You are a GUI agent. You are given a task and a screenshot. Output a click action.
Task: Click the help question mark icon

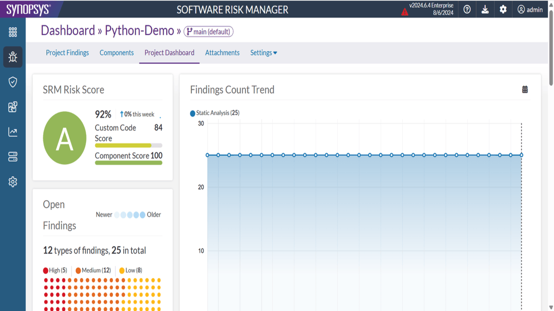tap(467, 9)
